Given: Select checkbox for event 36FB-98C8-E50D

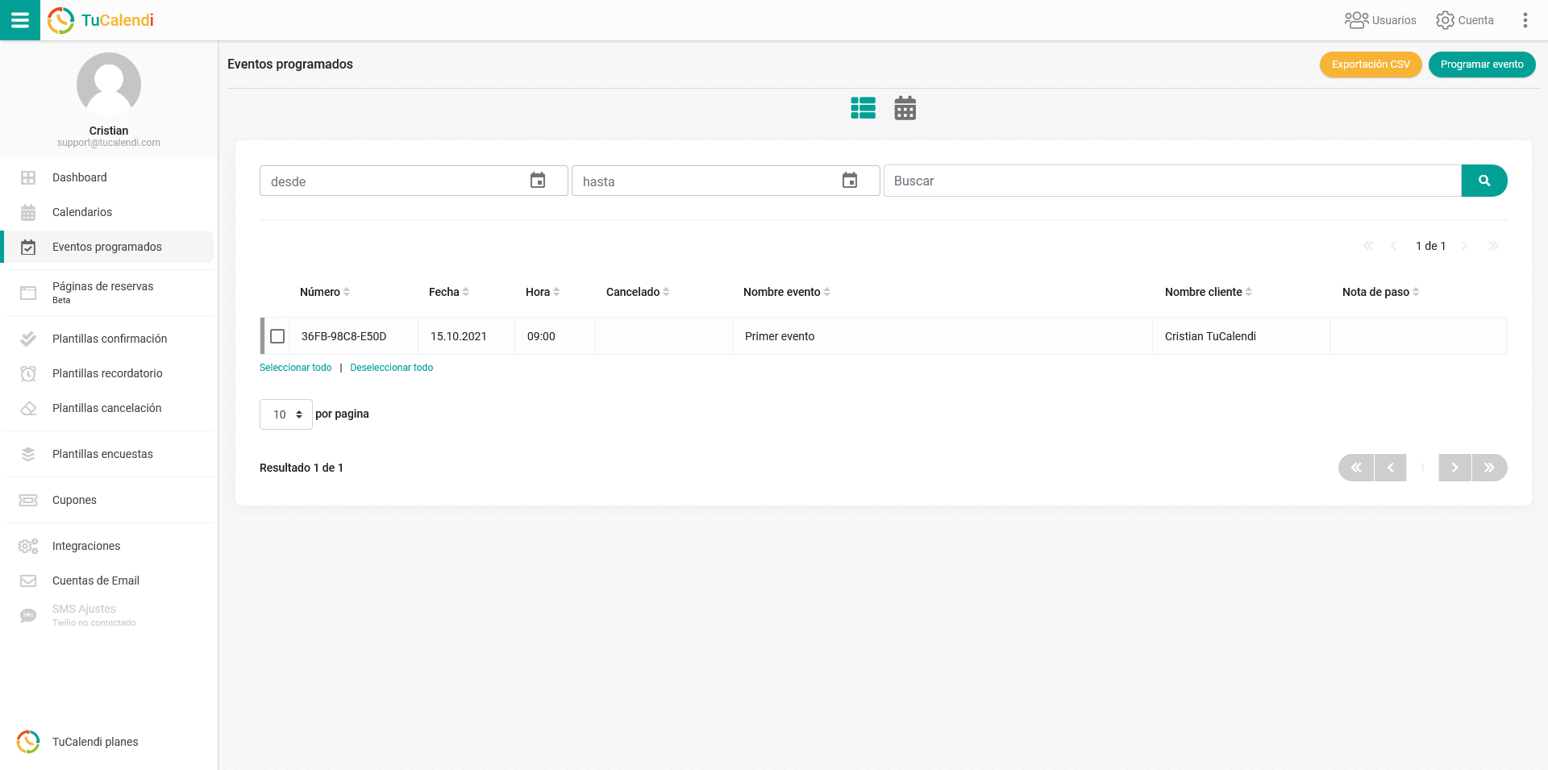Looking at the screenshot, I should pos(277,336).
